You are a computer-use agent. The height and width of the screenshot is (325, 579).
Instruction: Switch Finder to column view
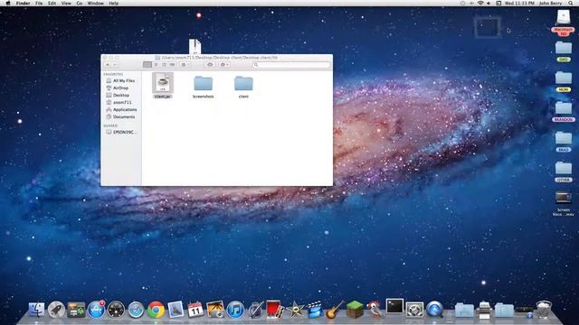pos(164,64)
